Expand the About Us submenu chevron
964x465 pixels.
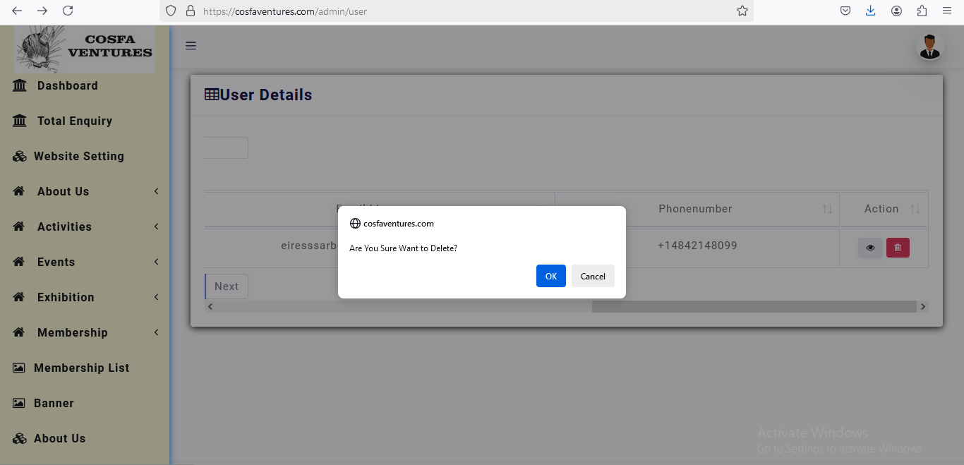coord(156,191)
